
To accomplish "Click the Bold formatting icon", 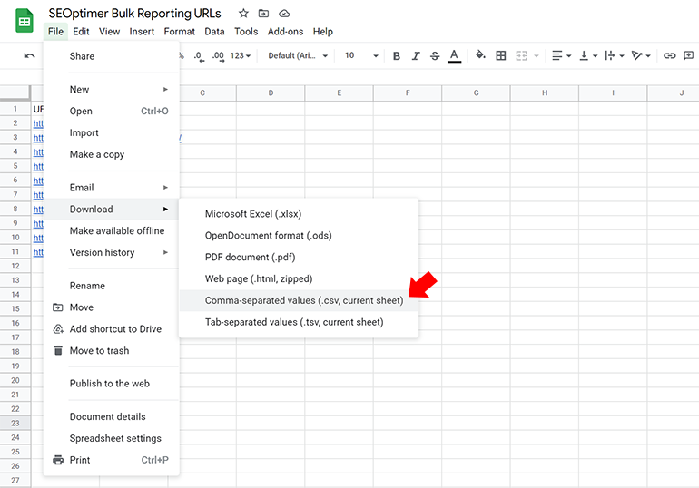I will coord(397,56).
